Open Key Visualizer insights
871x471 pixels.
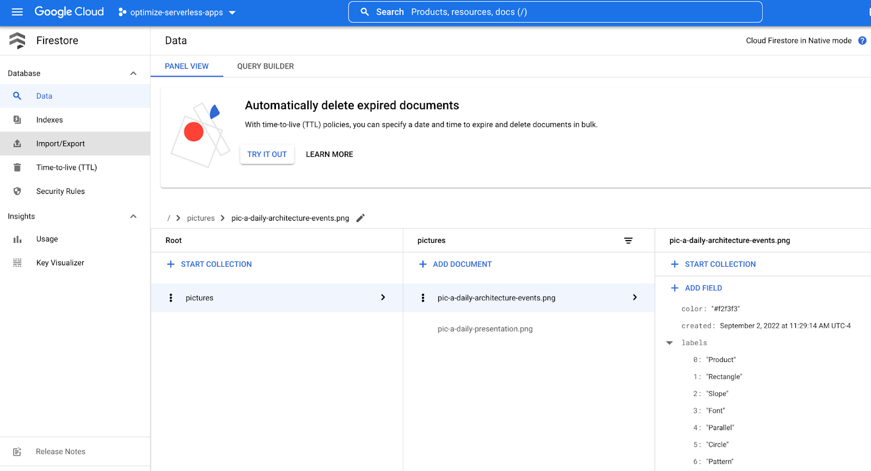pos(60,263)
